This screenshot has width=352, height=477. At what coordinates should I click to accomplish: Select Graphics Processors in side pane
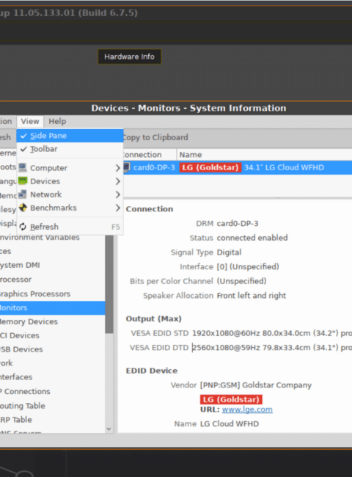(x=52, y=294)
